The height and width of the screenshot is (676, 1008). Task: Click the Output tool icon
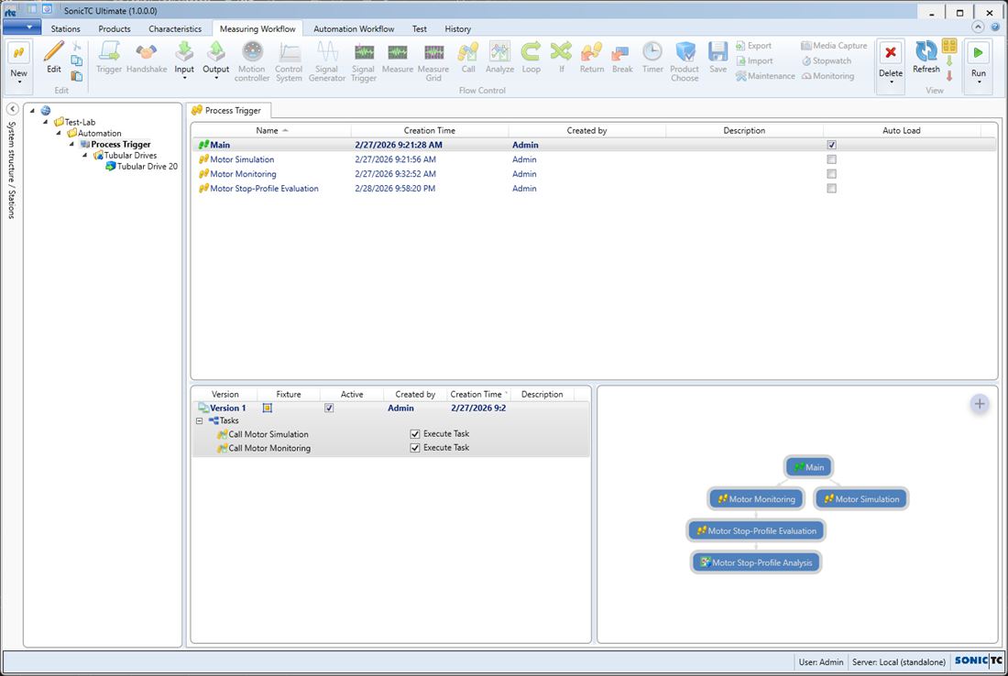click(x=216, y=51)
